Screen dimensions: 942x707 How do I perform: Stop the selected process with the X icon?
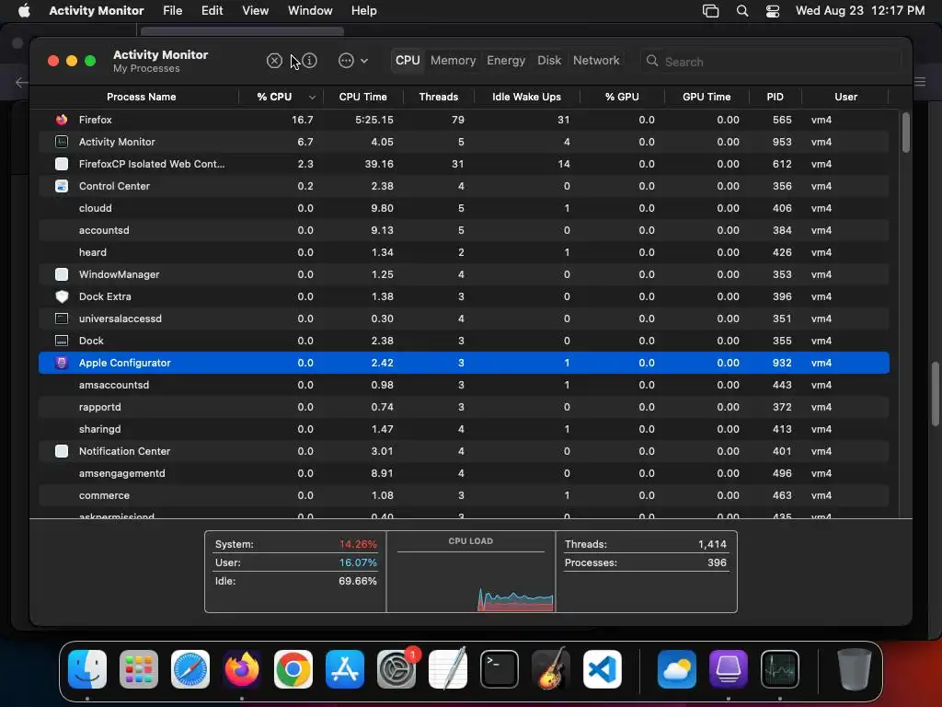274,61
